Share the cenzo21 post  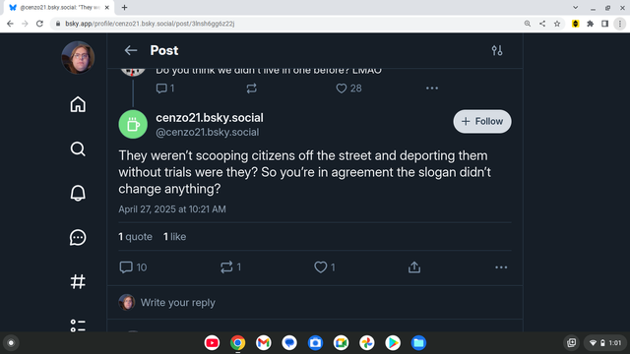(414, 267)
